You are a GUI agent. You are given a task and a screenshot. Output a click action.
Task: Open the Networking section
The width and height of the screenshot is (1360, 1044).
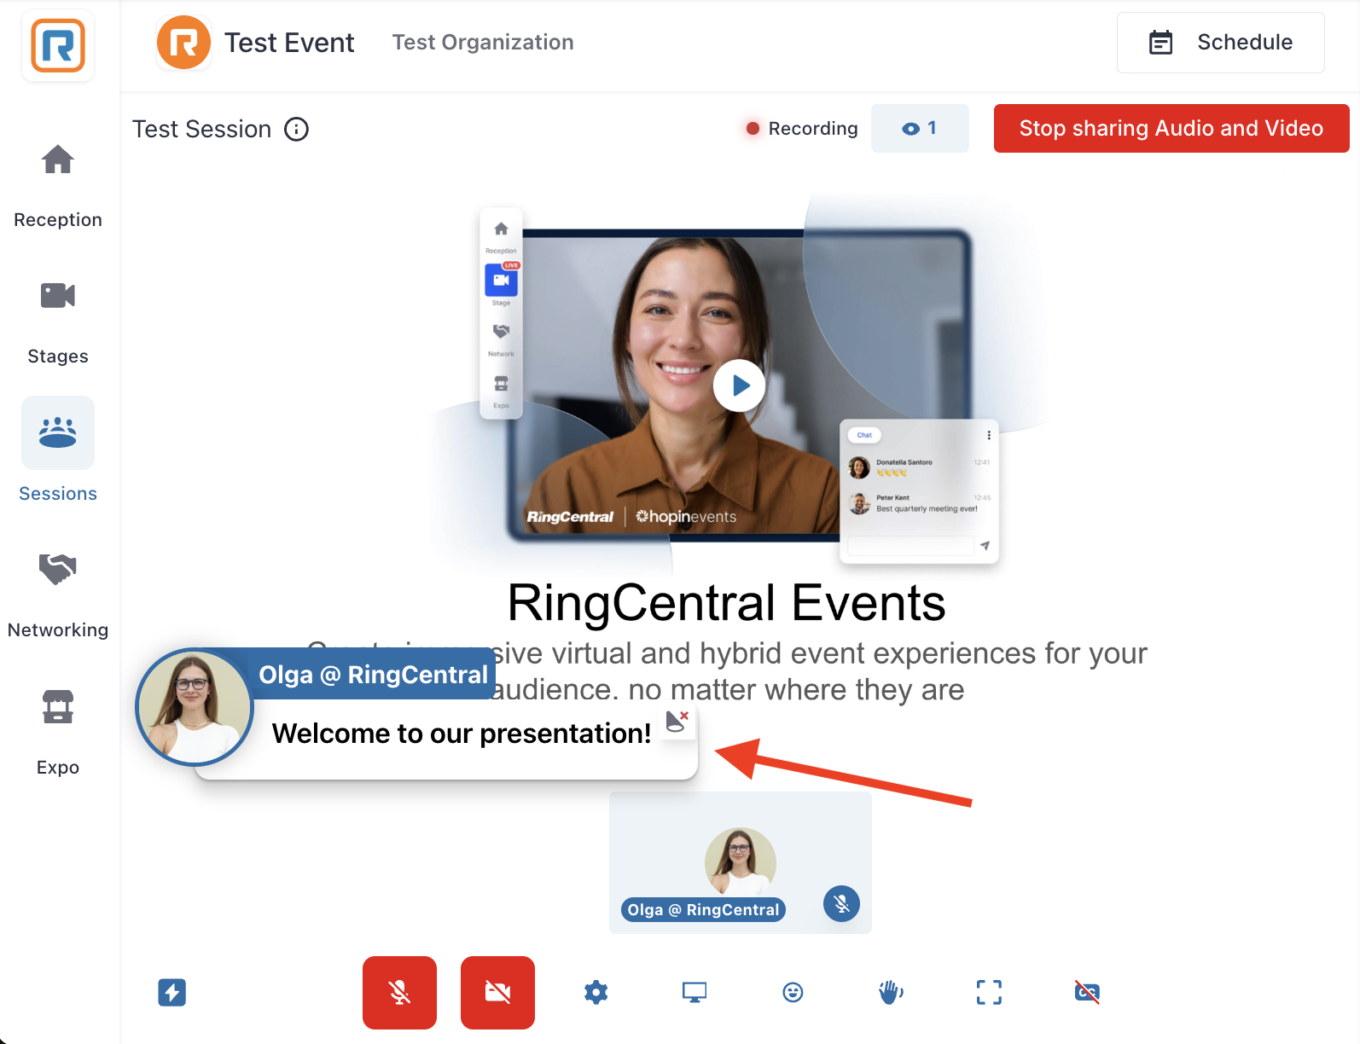58,569
